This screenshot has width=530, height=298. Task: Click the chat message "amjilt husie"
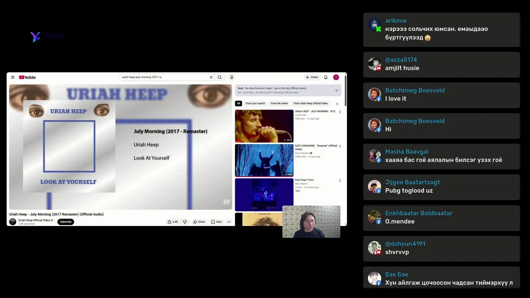click(402, 68)
